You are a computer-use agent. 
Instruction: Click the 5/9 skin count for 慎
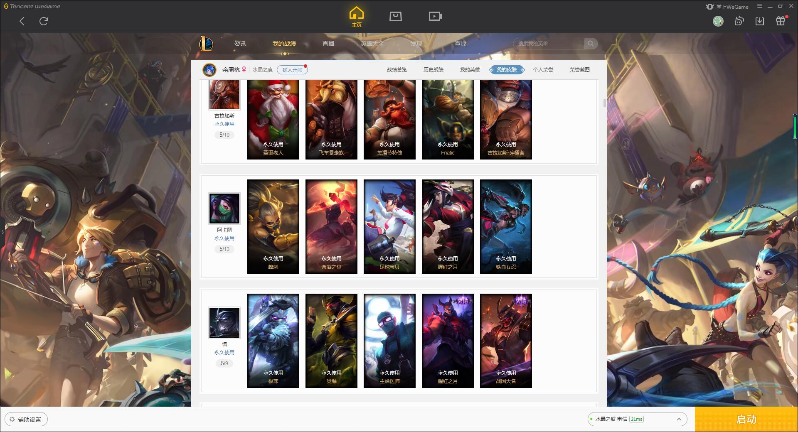[x=224, y=363]
